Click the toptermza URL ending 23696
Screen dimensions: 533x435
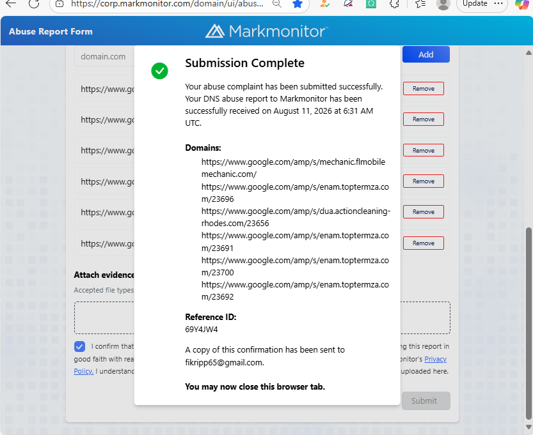295,193
